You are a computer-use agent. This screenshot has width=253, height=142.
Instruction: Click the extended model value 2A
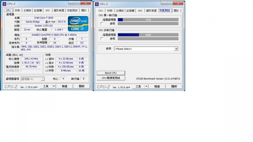pyautogui.click(x=55, y=43)
